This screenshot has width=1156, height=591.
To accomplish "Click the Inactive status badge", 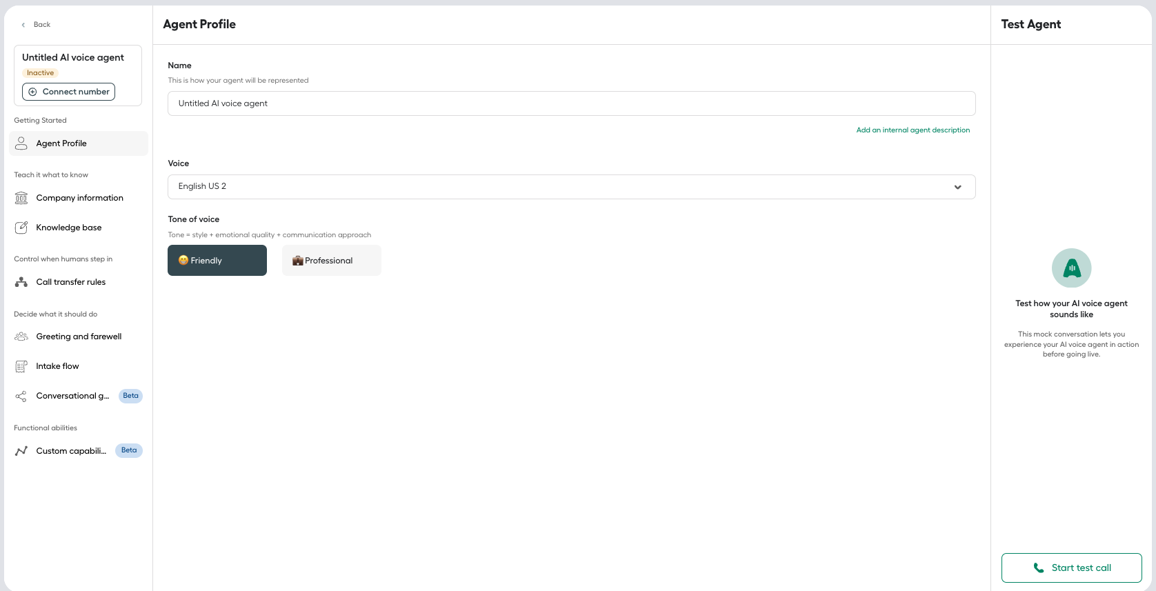I will tap(40, 73).
